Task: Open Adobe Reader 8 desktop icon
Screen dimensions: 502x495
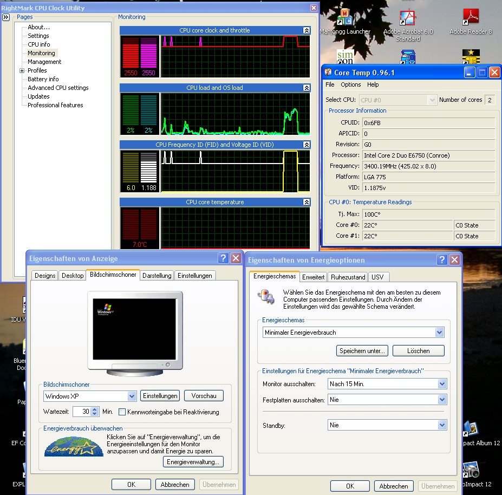Action: tap(471, 17)
